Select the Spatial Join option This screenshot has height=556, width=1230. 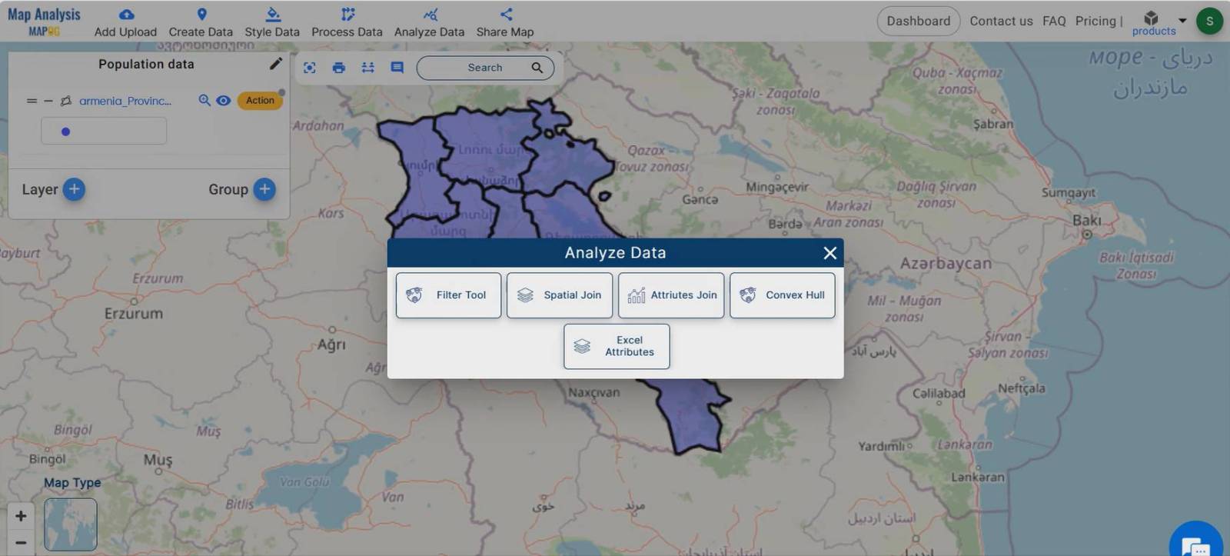(559, 295)
